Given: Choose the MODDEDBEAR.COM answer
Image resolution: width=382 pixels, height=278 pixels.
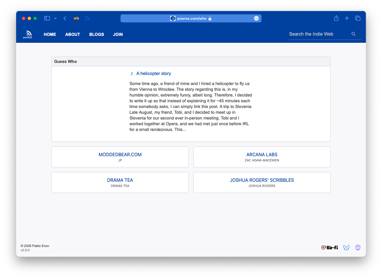Looking at the screenshot, I should pyautogui.click(x=120, y=155).
